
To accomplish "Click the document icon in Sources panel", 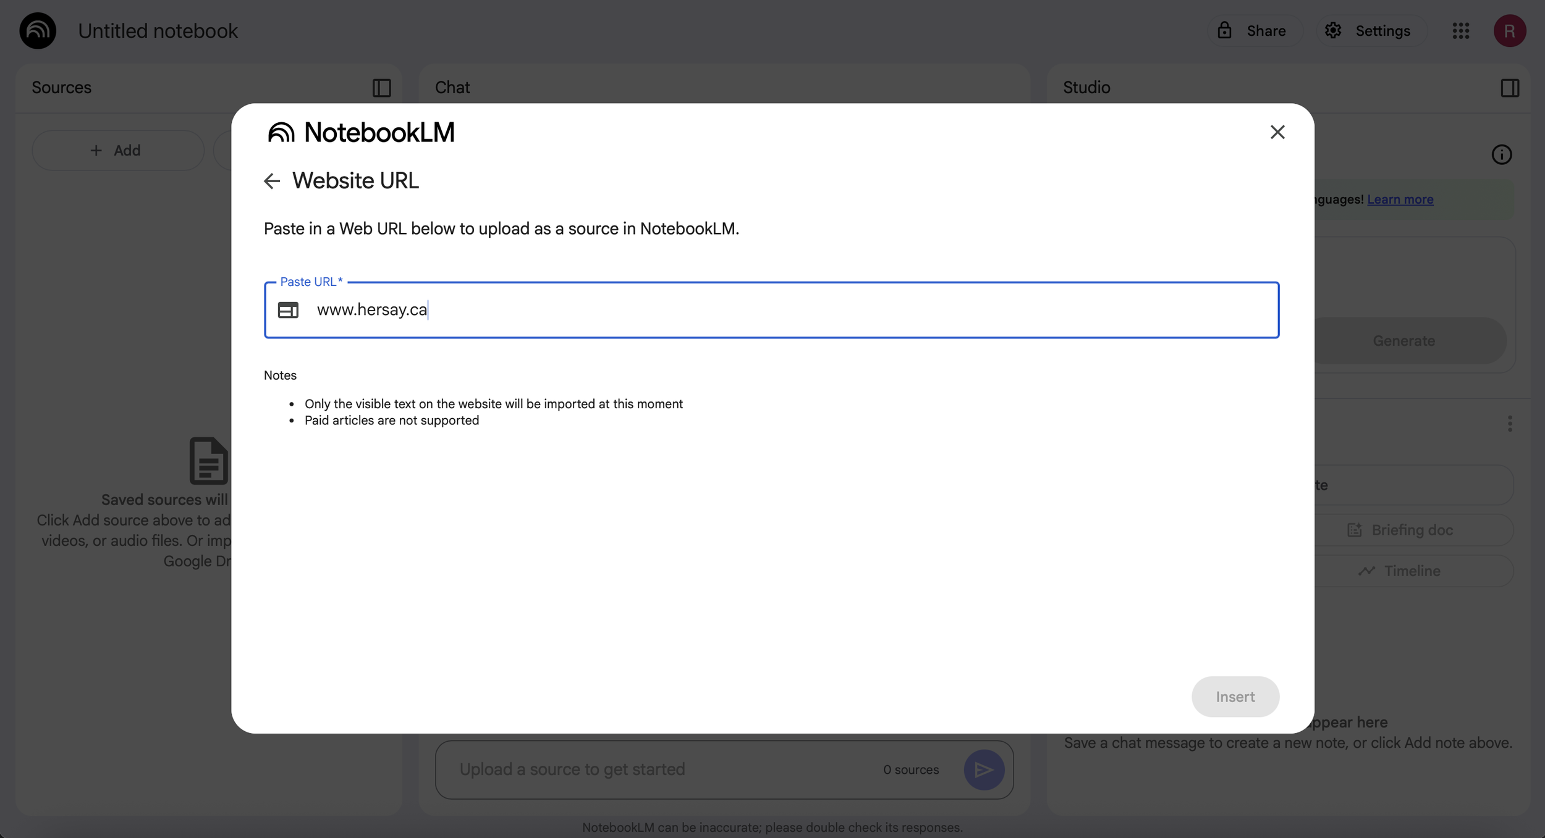I will 209,461.
